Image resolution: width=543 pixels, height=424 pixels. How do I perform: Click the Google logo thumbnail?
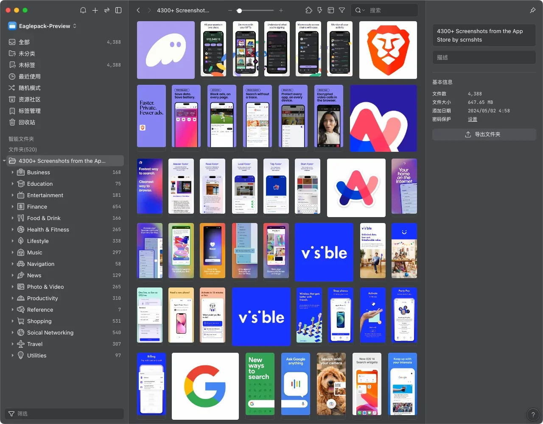(205, 386)
